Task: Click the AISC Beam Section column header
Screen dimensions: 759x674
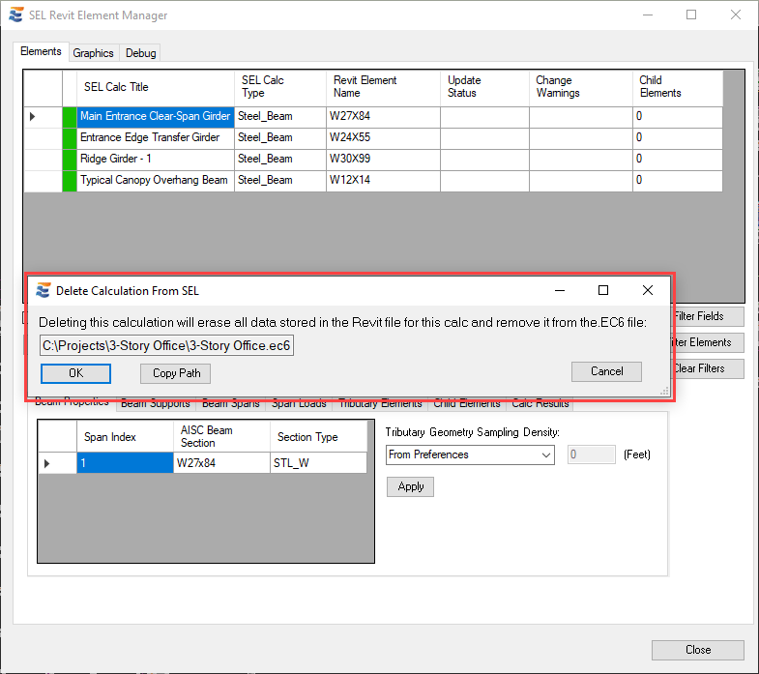Action: click(221, 437)
